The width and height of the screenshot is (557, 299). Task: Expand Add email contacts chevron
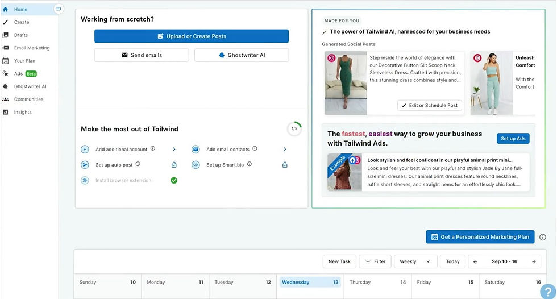click(x=285, y=149)
